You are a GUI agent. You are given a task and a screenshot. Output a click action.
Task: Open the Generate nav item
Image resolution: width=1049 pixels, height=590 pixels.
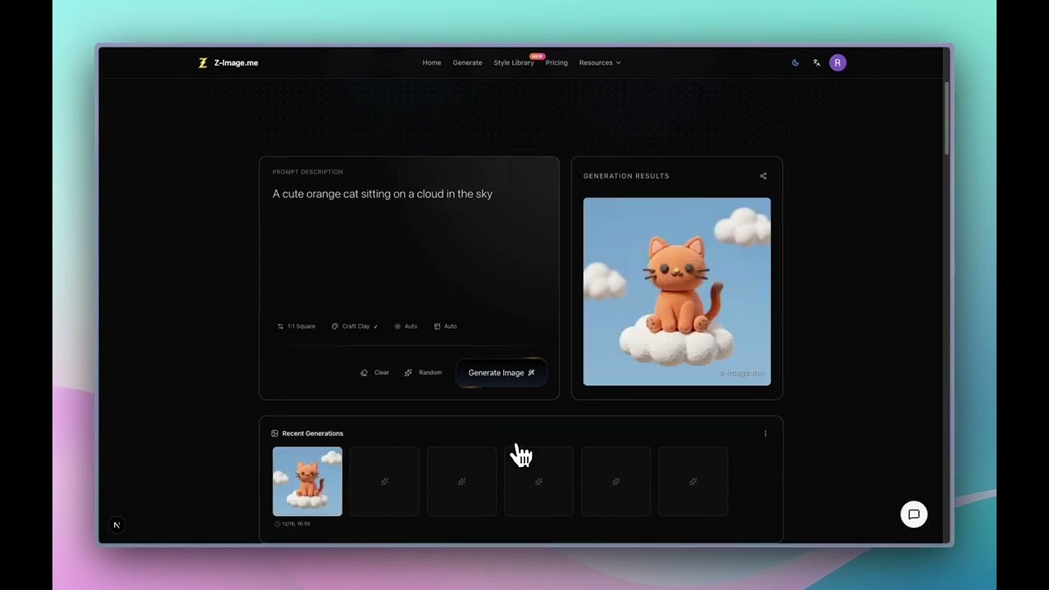coord(467,63)
